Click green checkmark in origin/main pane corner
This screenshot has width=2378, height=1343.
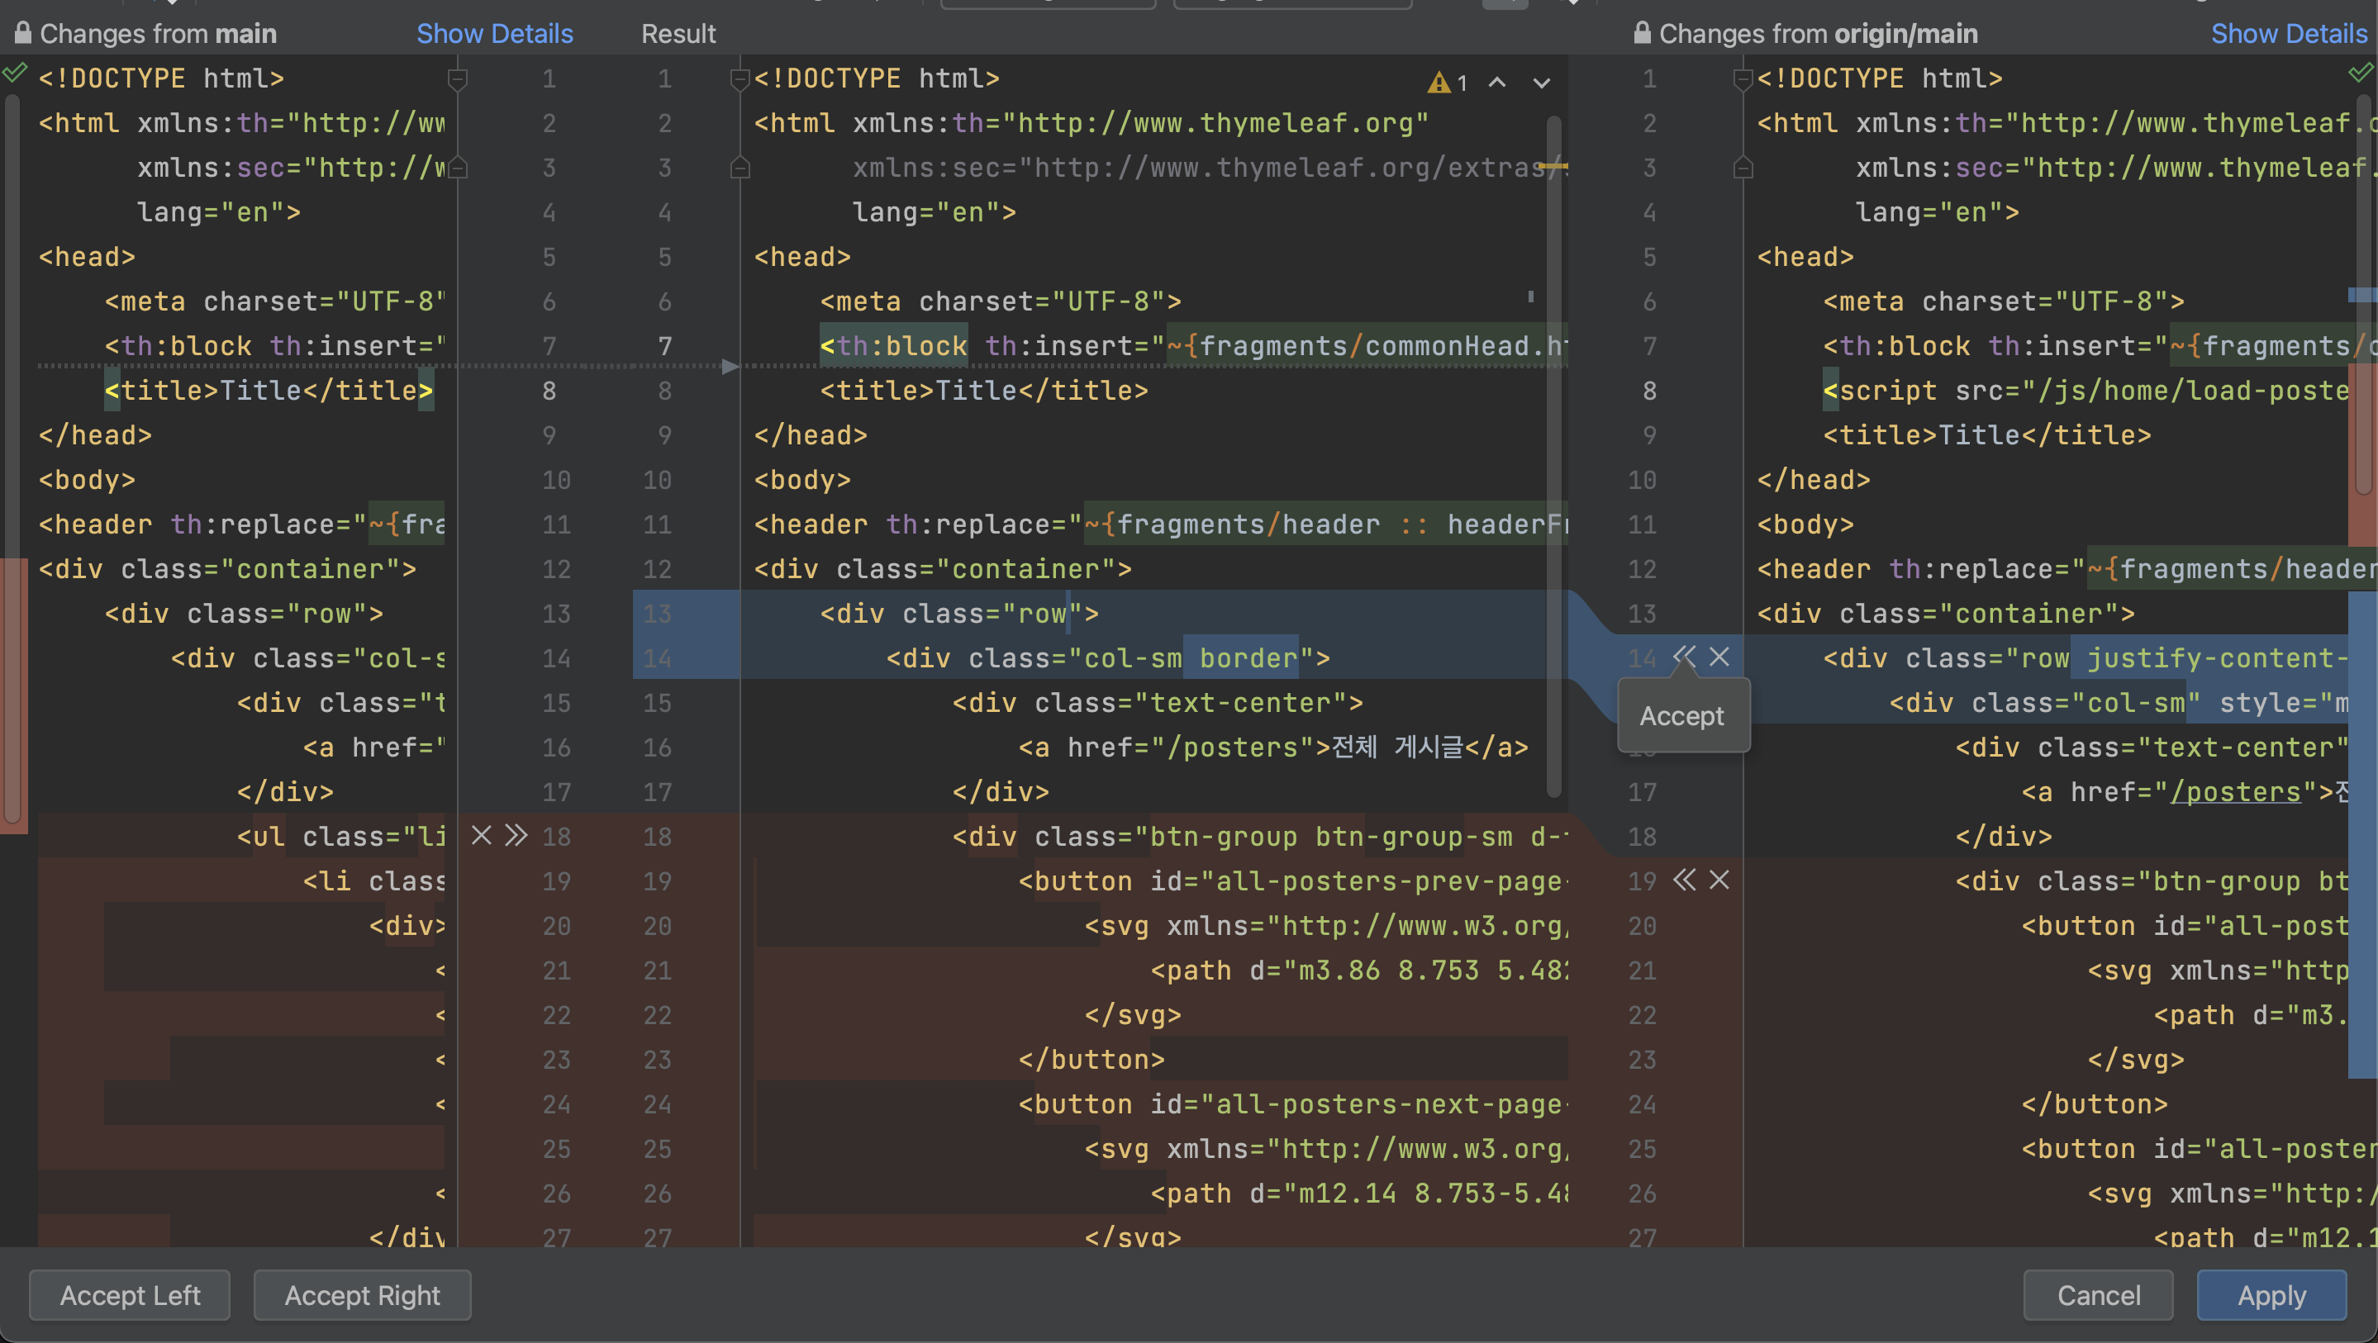(x=2361, y=72)
